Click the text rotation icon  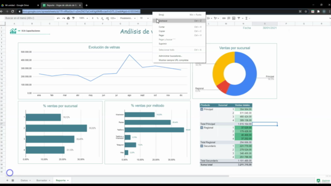point(216,19)
